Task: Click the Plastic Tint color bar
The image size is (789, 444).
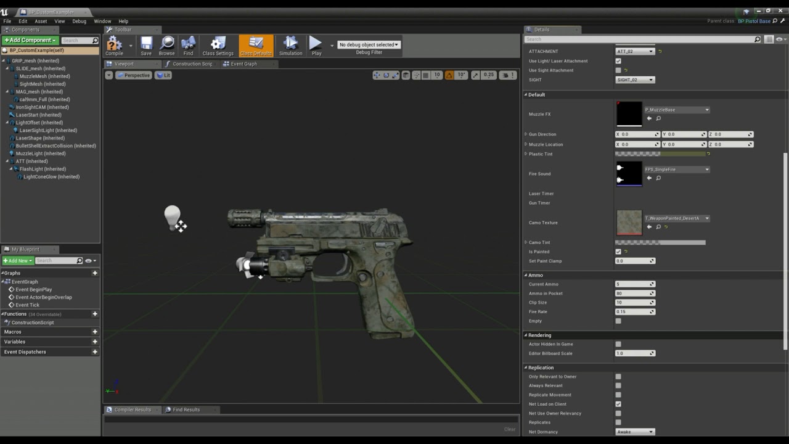Action: 660,154
